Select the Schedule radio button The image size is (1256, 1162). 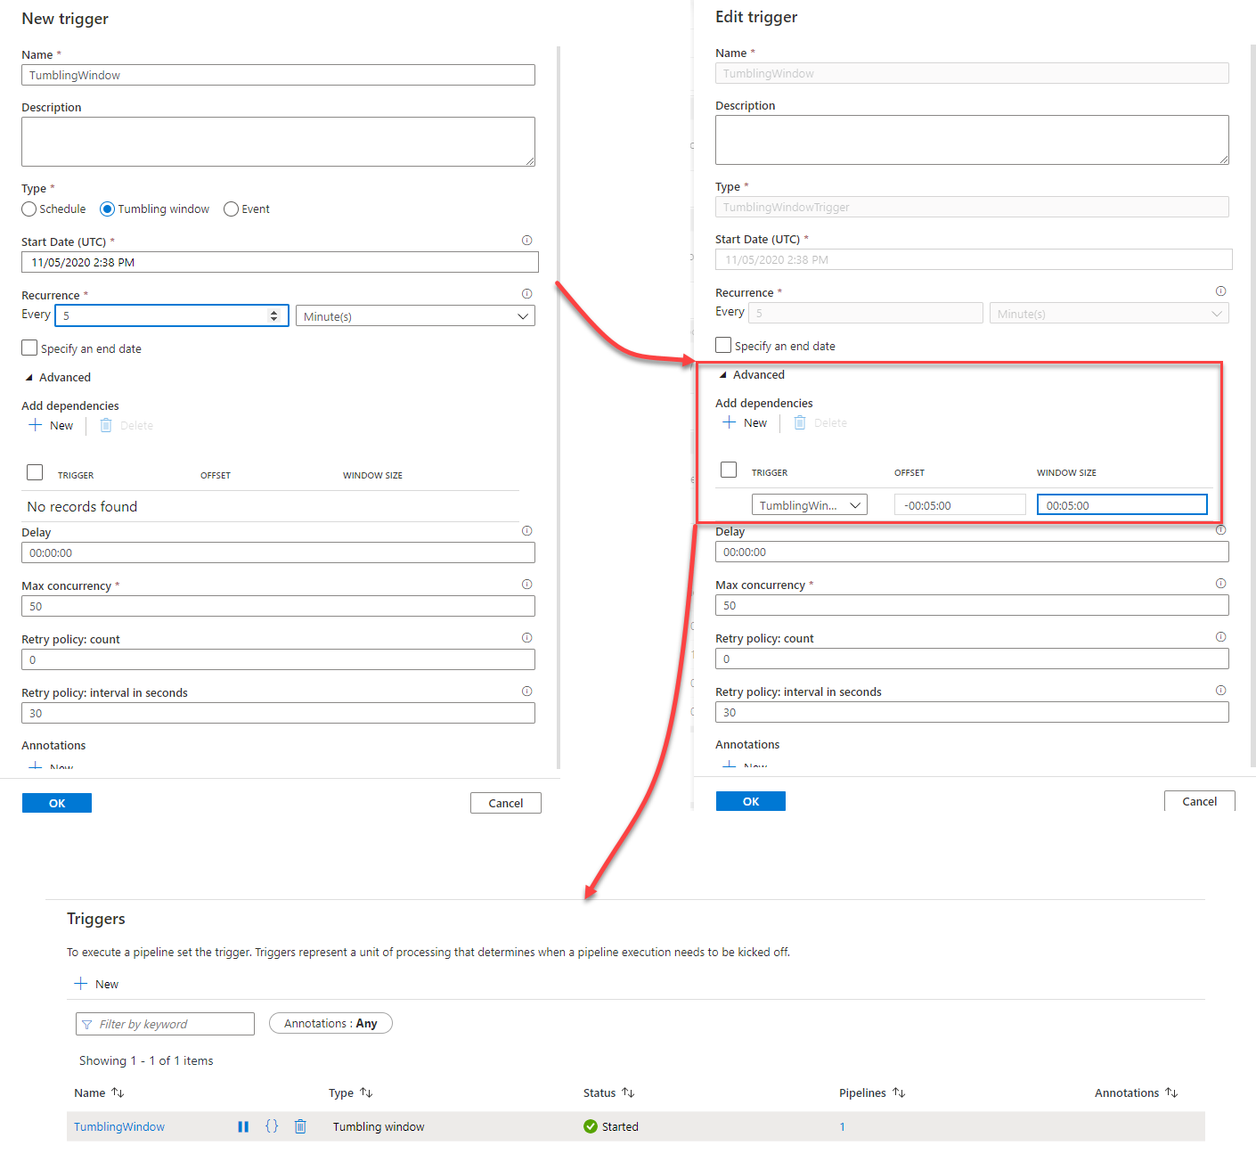29,209
